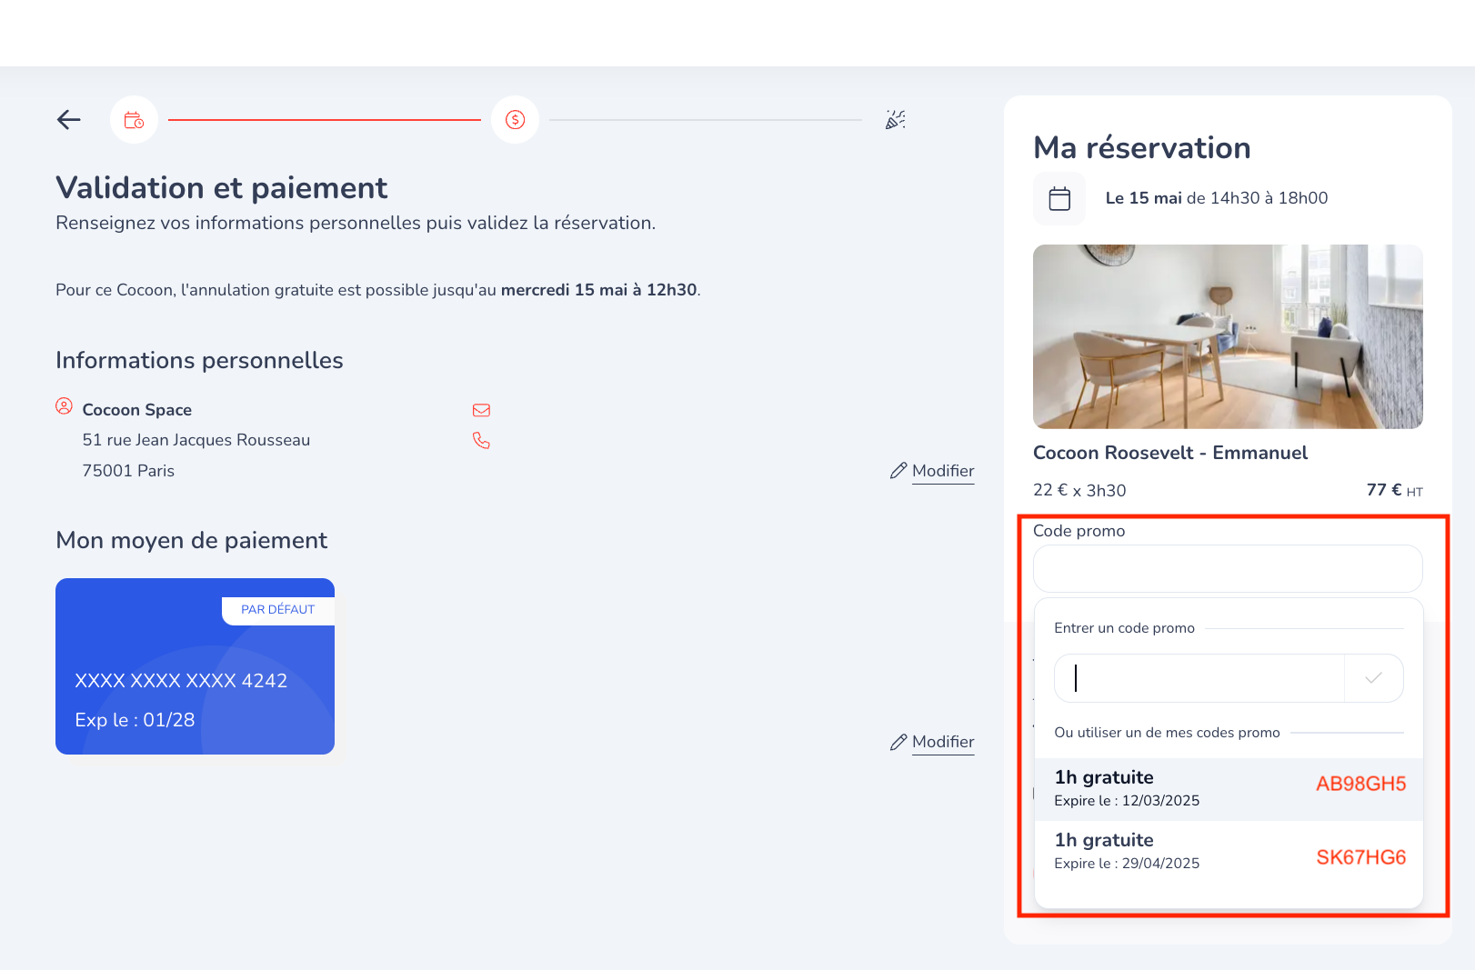Click the Cocoon Space name
1475x970 pixels.
coord(137,410)
